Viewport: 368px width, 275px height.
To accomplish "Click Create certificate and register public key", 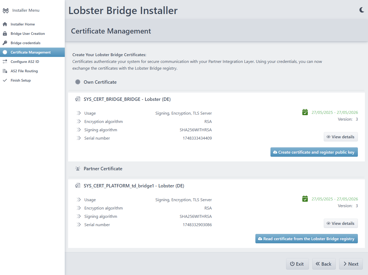I will click(x=314, y=152).
